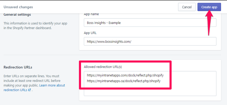Viewport: 227px width, 105px height.
Task: Click the General settings heading
Action: 17,14
